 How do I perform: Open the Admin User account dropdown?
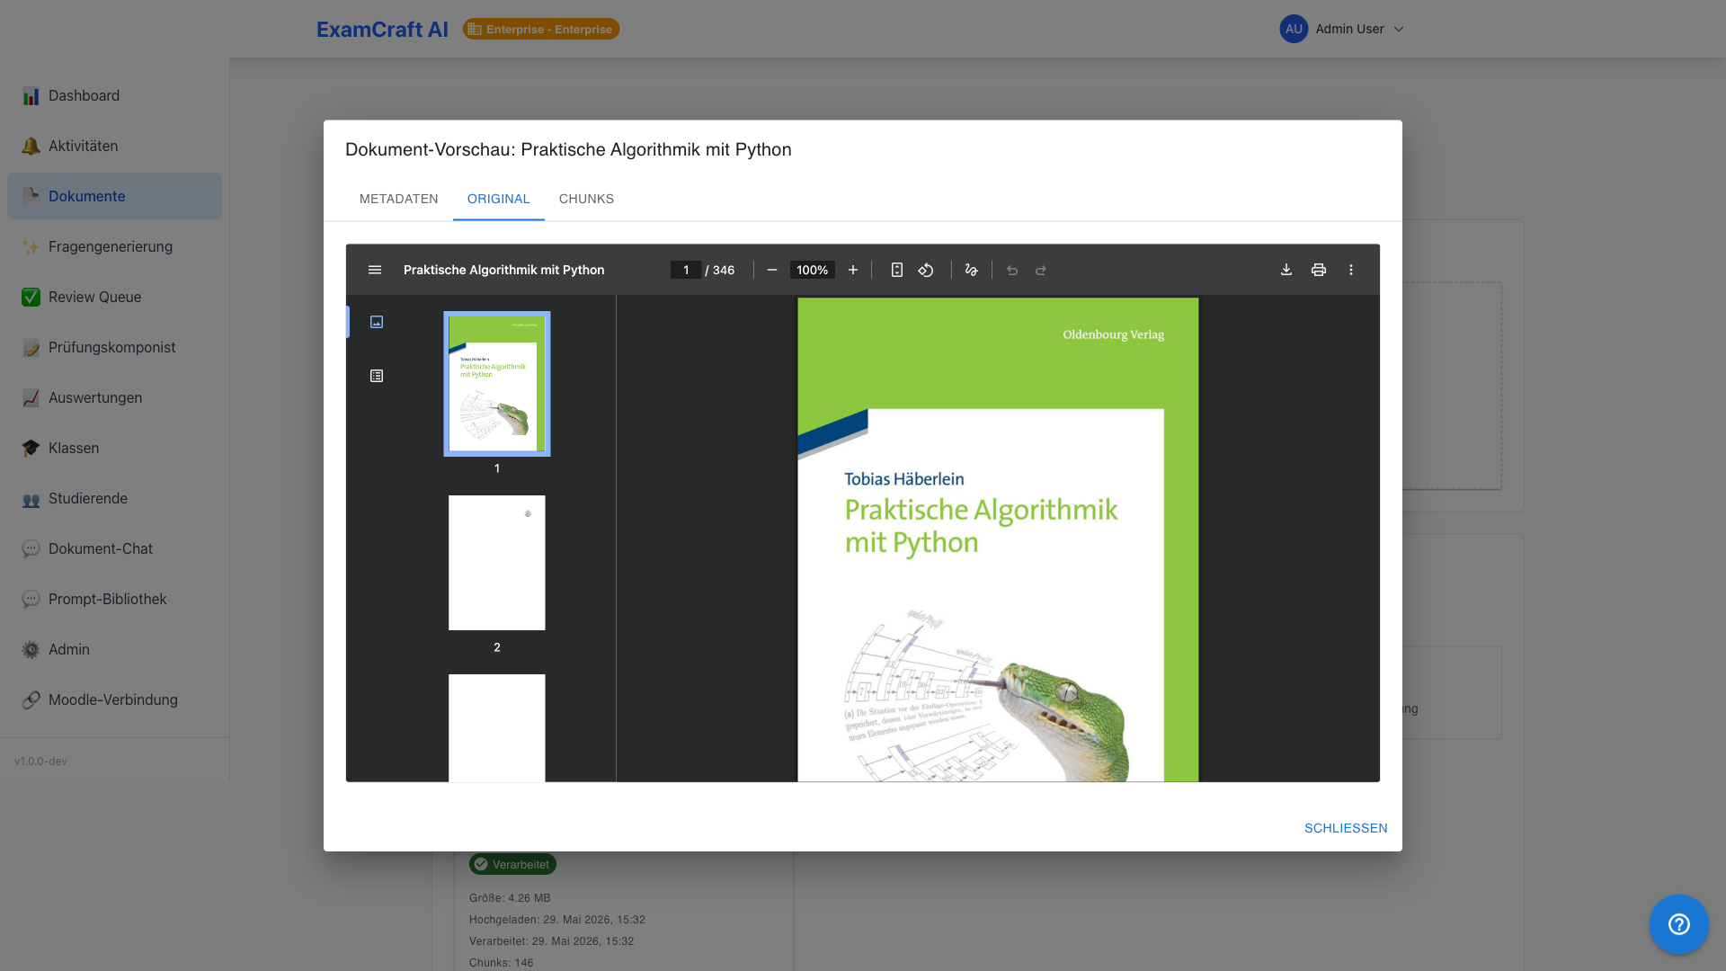click(1341, 29)
